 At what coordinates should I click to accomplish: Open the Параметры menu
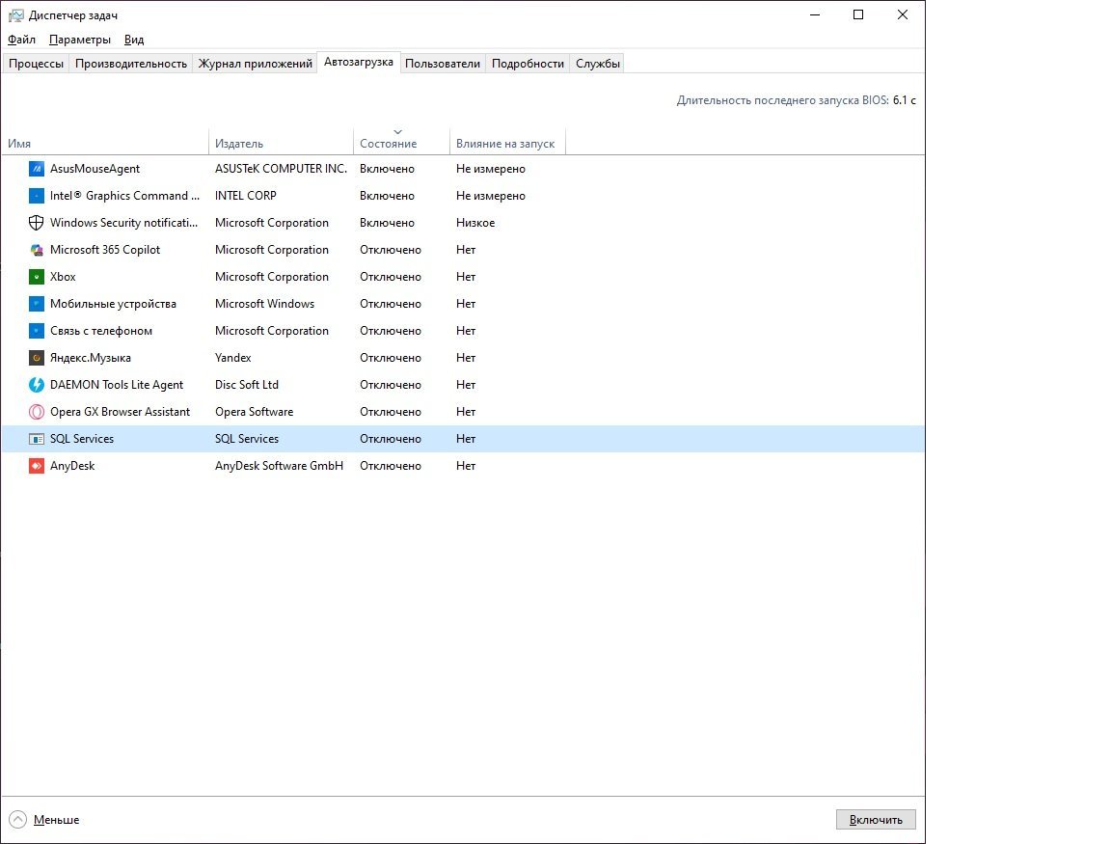pos(80,40)
